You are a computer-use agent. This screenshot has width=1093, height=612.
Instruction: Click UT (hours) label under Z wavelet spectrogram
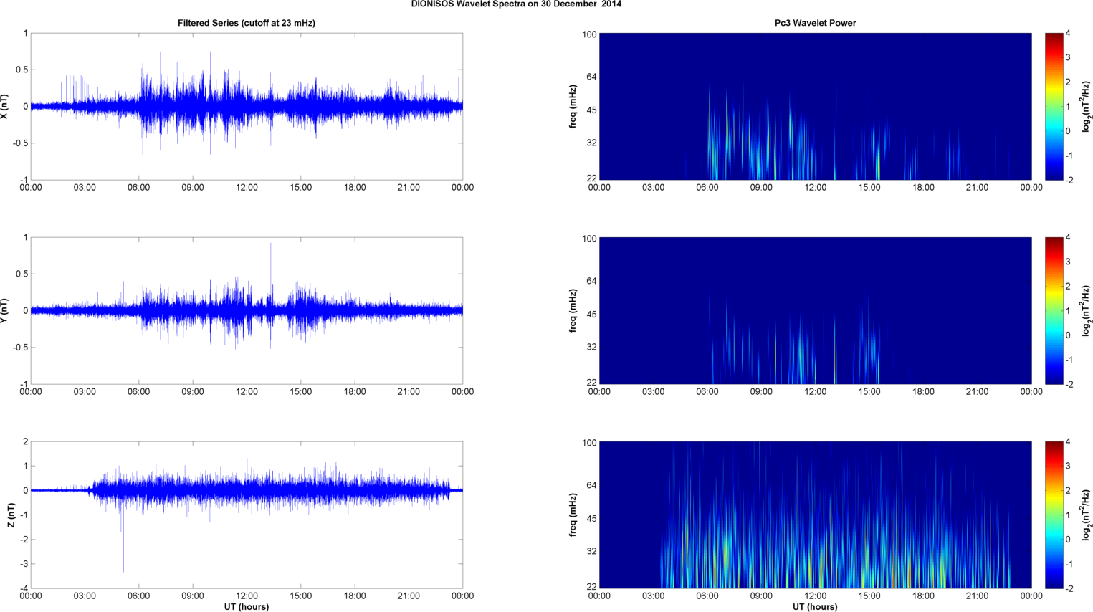pyautogui.click(x=815, y=607)
